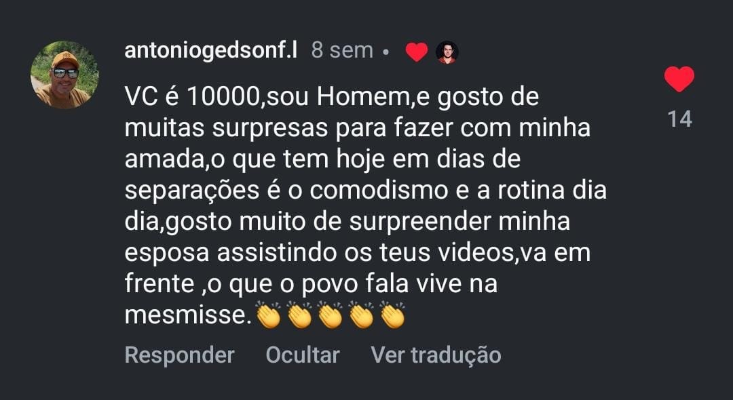Tap the last clapping hands emoji

click(x=392, y=315)
